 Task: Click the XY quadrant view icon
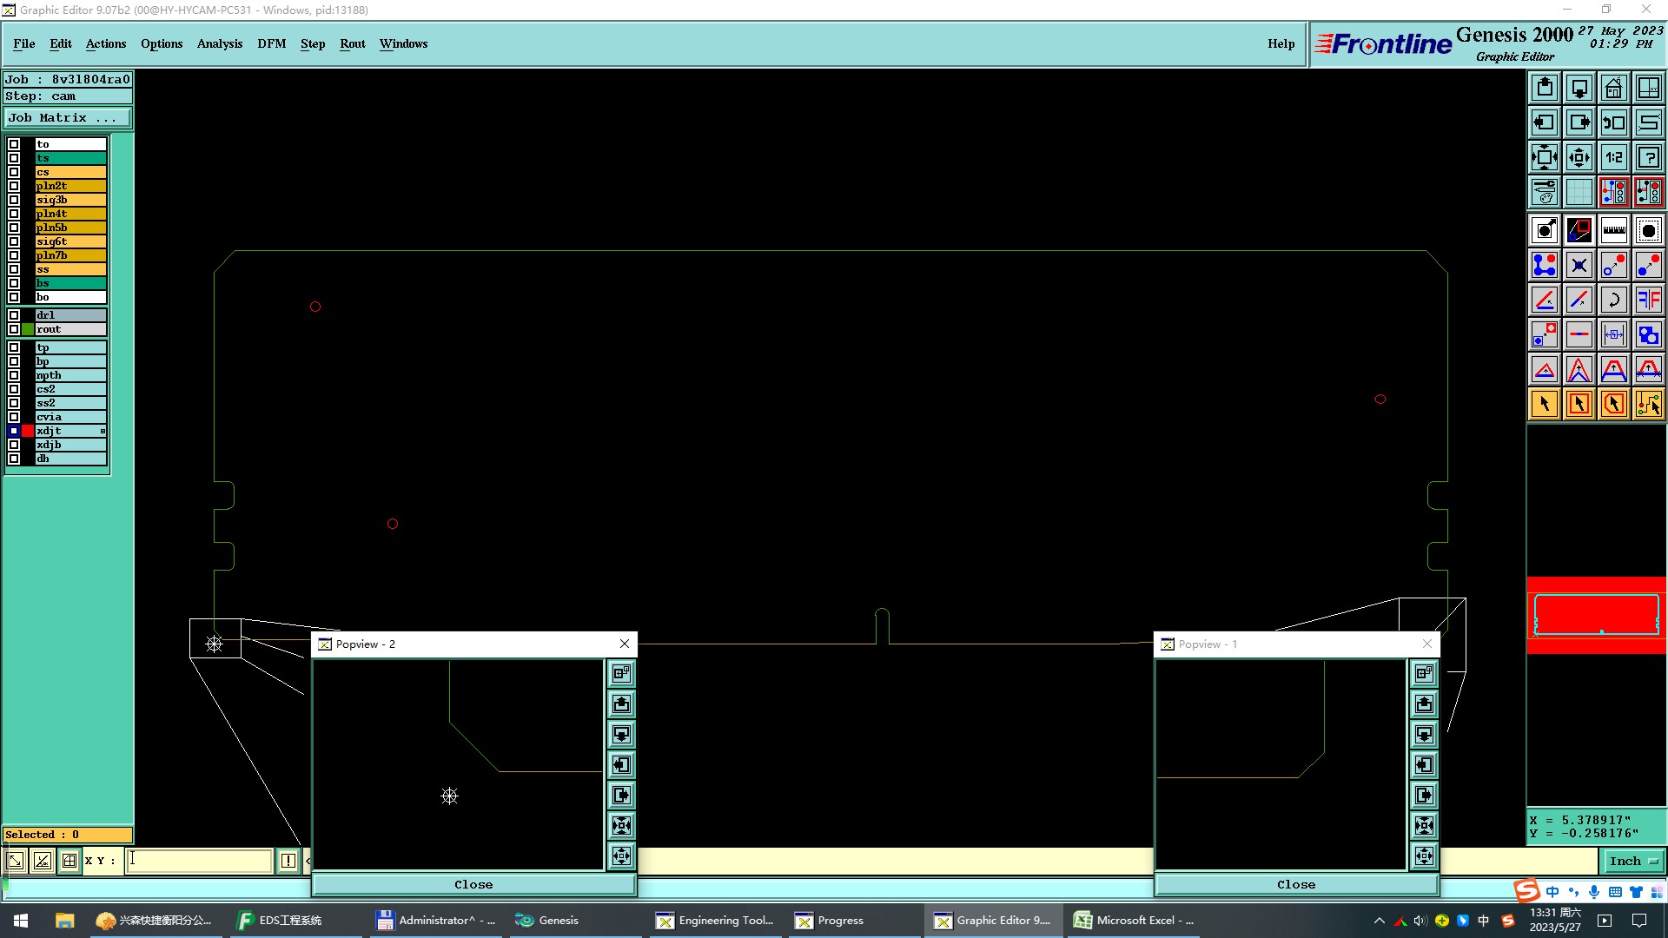(x=1648, y=88)
